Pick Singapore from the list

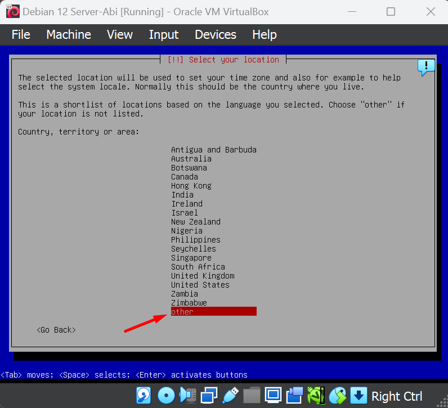pyautogui.click(x=214, y=258)
